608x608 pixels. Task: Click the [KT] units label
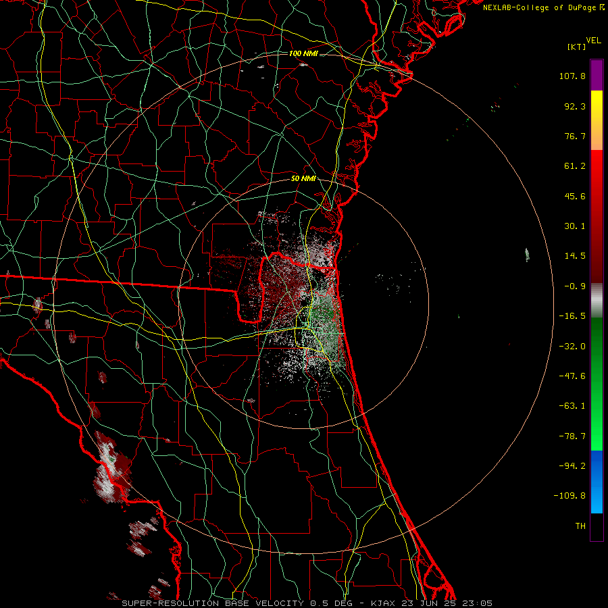click(576, 47)
